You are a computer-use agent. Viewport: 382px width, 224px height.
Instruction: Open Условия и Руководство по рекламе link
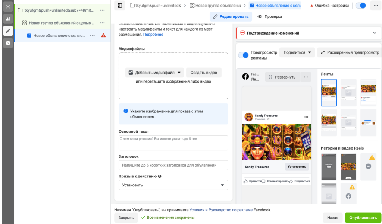[221, 210]
